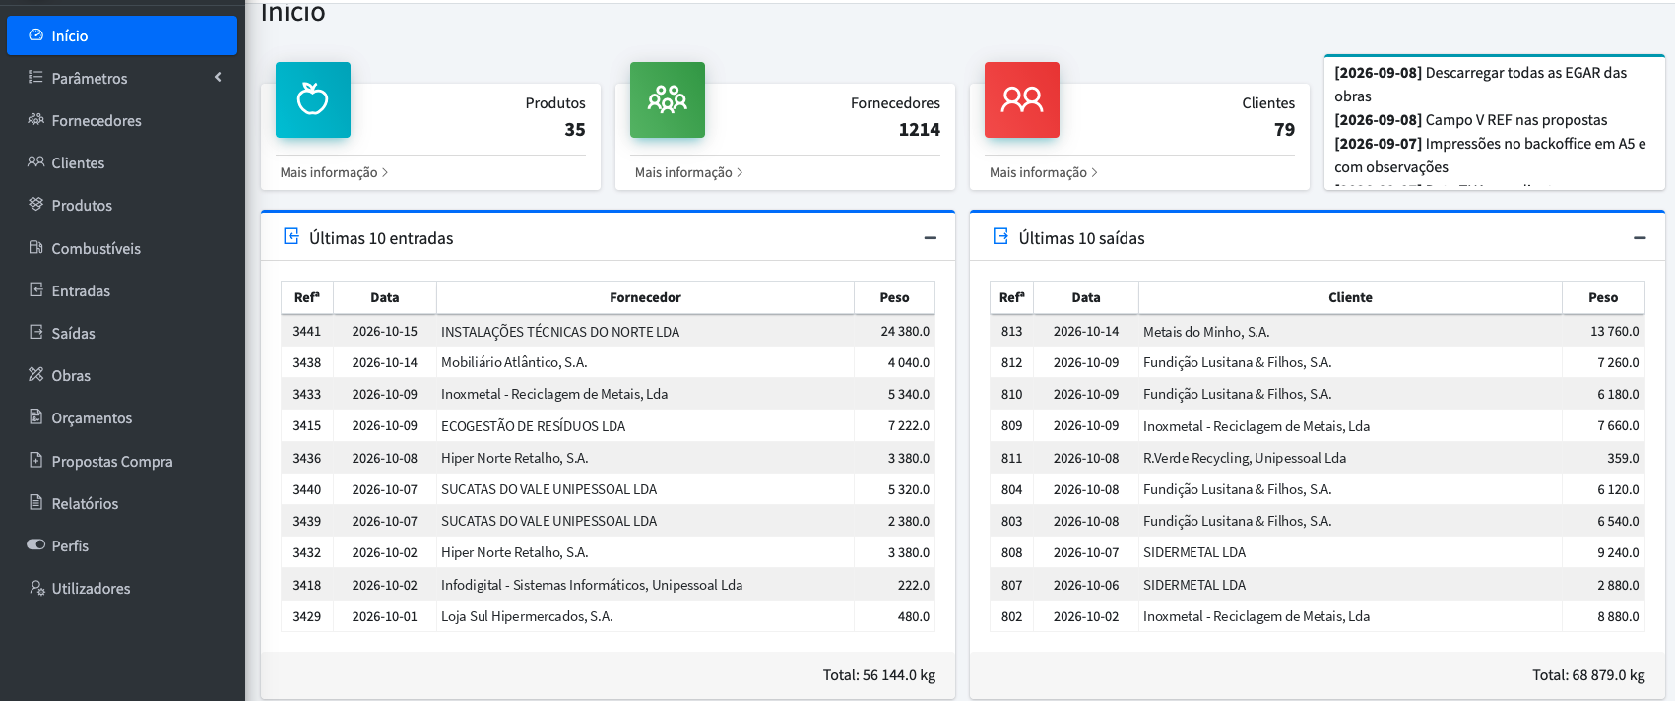
Task: Open Mais informação under Clientes
Action: (1043, 172)
